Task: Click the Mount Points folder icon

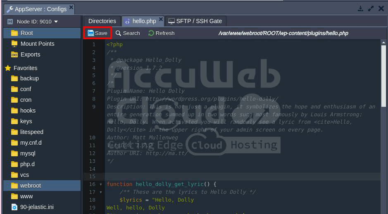Action: [14, 44]
